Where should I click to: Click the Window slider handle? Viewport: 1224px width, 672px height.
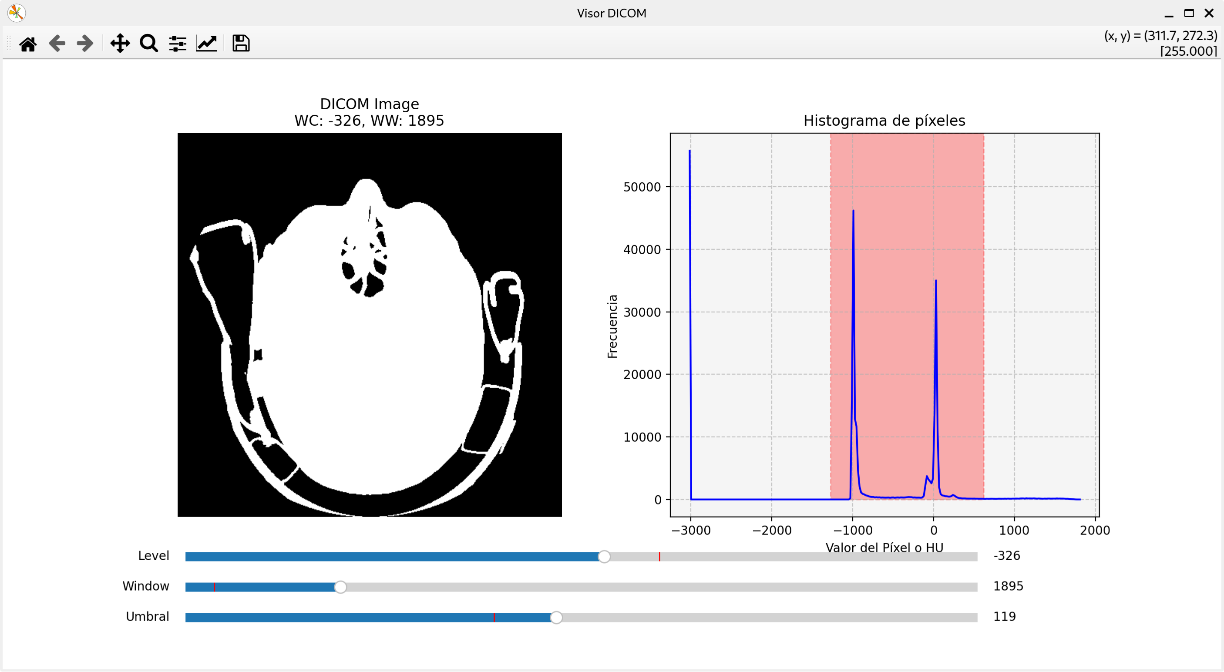pyautogui.click(x=340, y=587)
